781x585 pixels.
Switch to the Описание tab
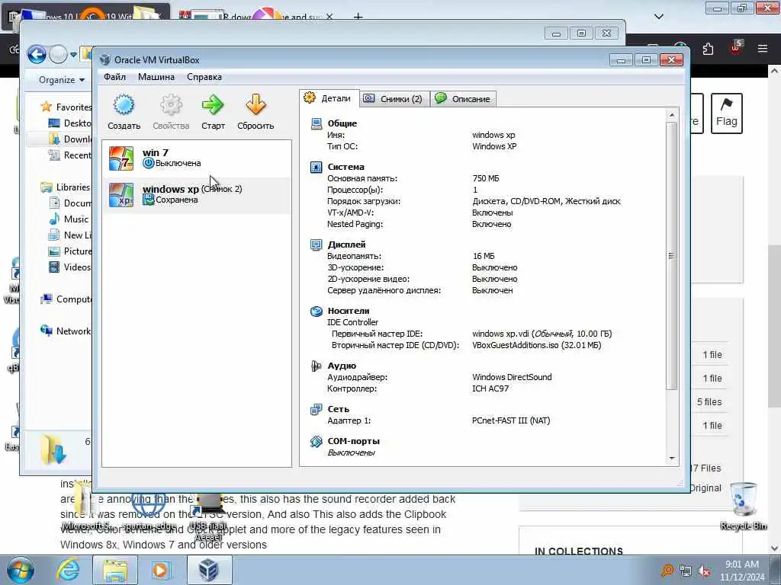(x=463, y=98)
